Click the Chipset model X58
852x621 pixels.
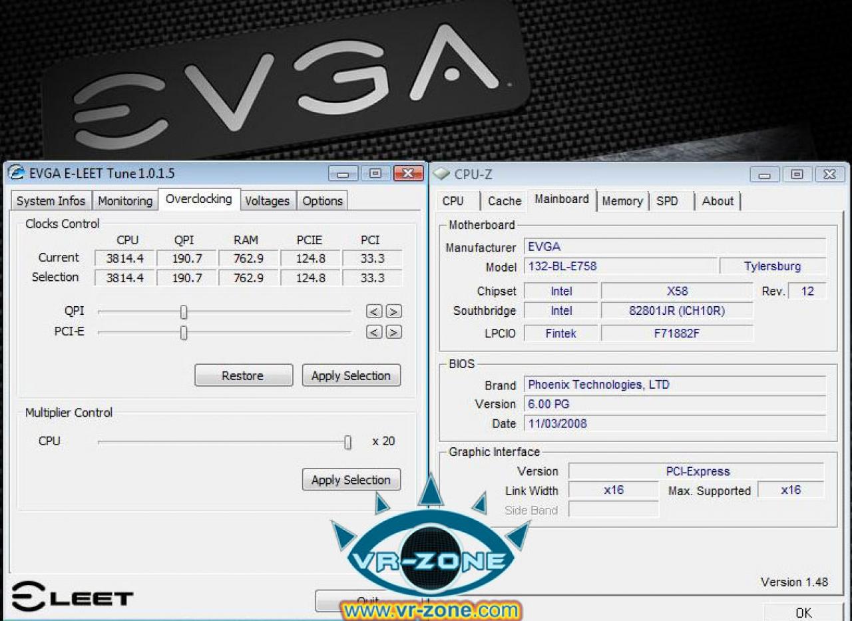[677, 291]
